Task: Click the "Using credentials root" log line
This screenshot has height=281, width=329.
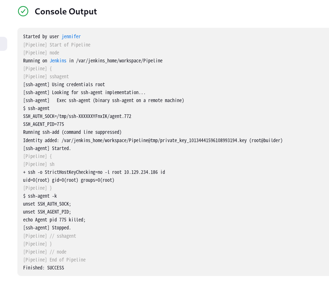Action: pos(64,85)
